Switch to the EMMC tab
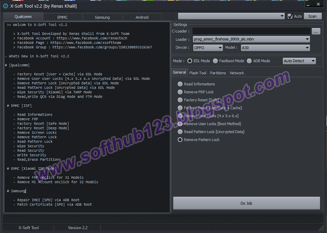Image resolution: width=327 pixels, height=233 pixels. pyautogui.click(x=63, y=17)
